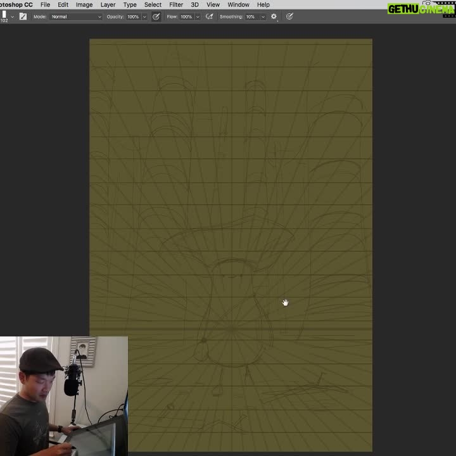
Task: Click the Opacity percentage field
Action: pyautogui.click(x=133, y=16)
